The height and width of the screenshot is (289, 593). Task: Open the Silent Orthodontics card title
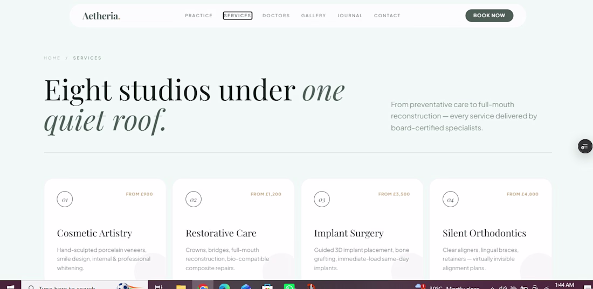click(x=485, y=233)
